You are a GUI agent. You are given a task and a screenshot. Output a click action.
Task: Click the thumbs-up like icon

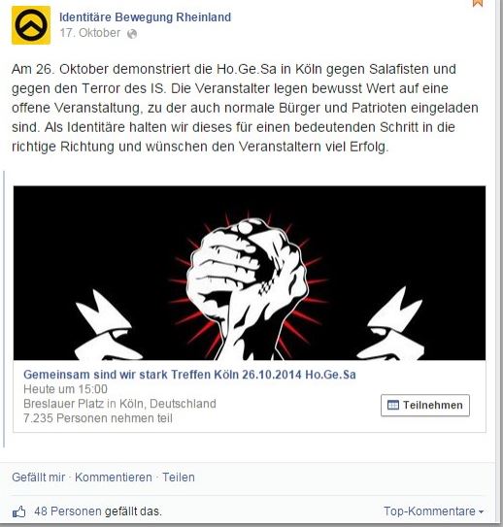[x=19, y=512]
